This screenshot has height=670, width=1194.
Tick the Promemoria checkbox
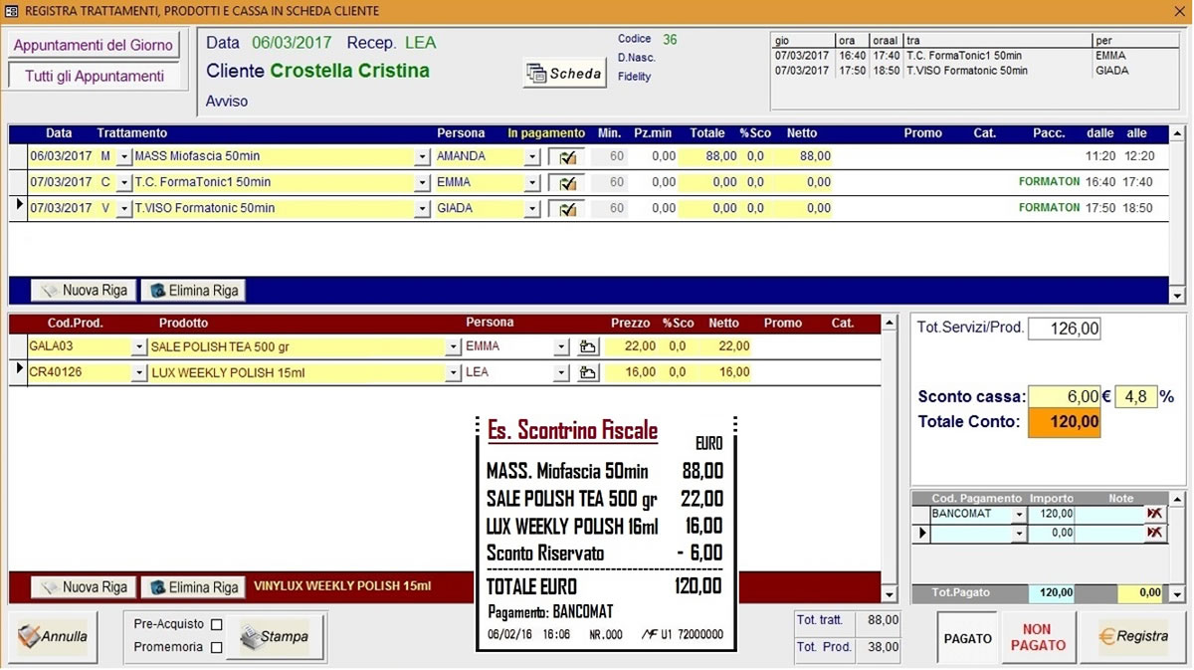pyautogui.click(x=216, y=647)
